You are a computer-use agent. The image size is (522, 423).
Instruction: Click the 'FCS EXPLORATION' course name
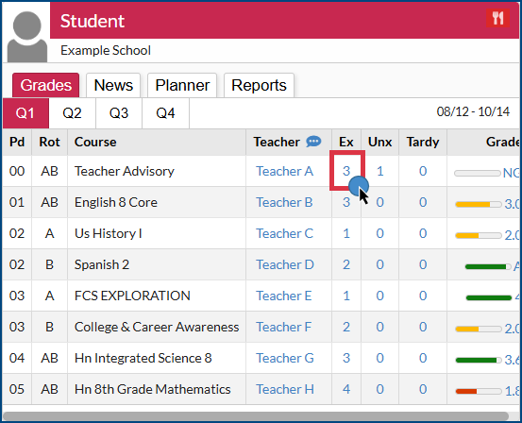pos(132,296)
